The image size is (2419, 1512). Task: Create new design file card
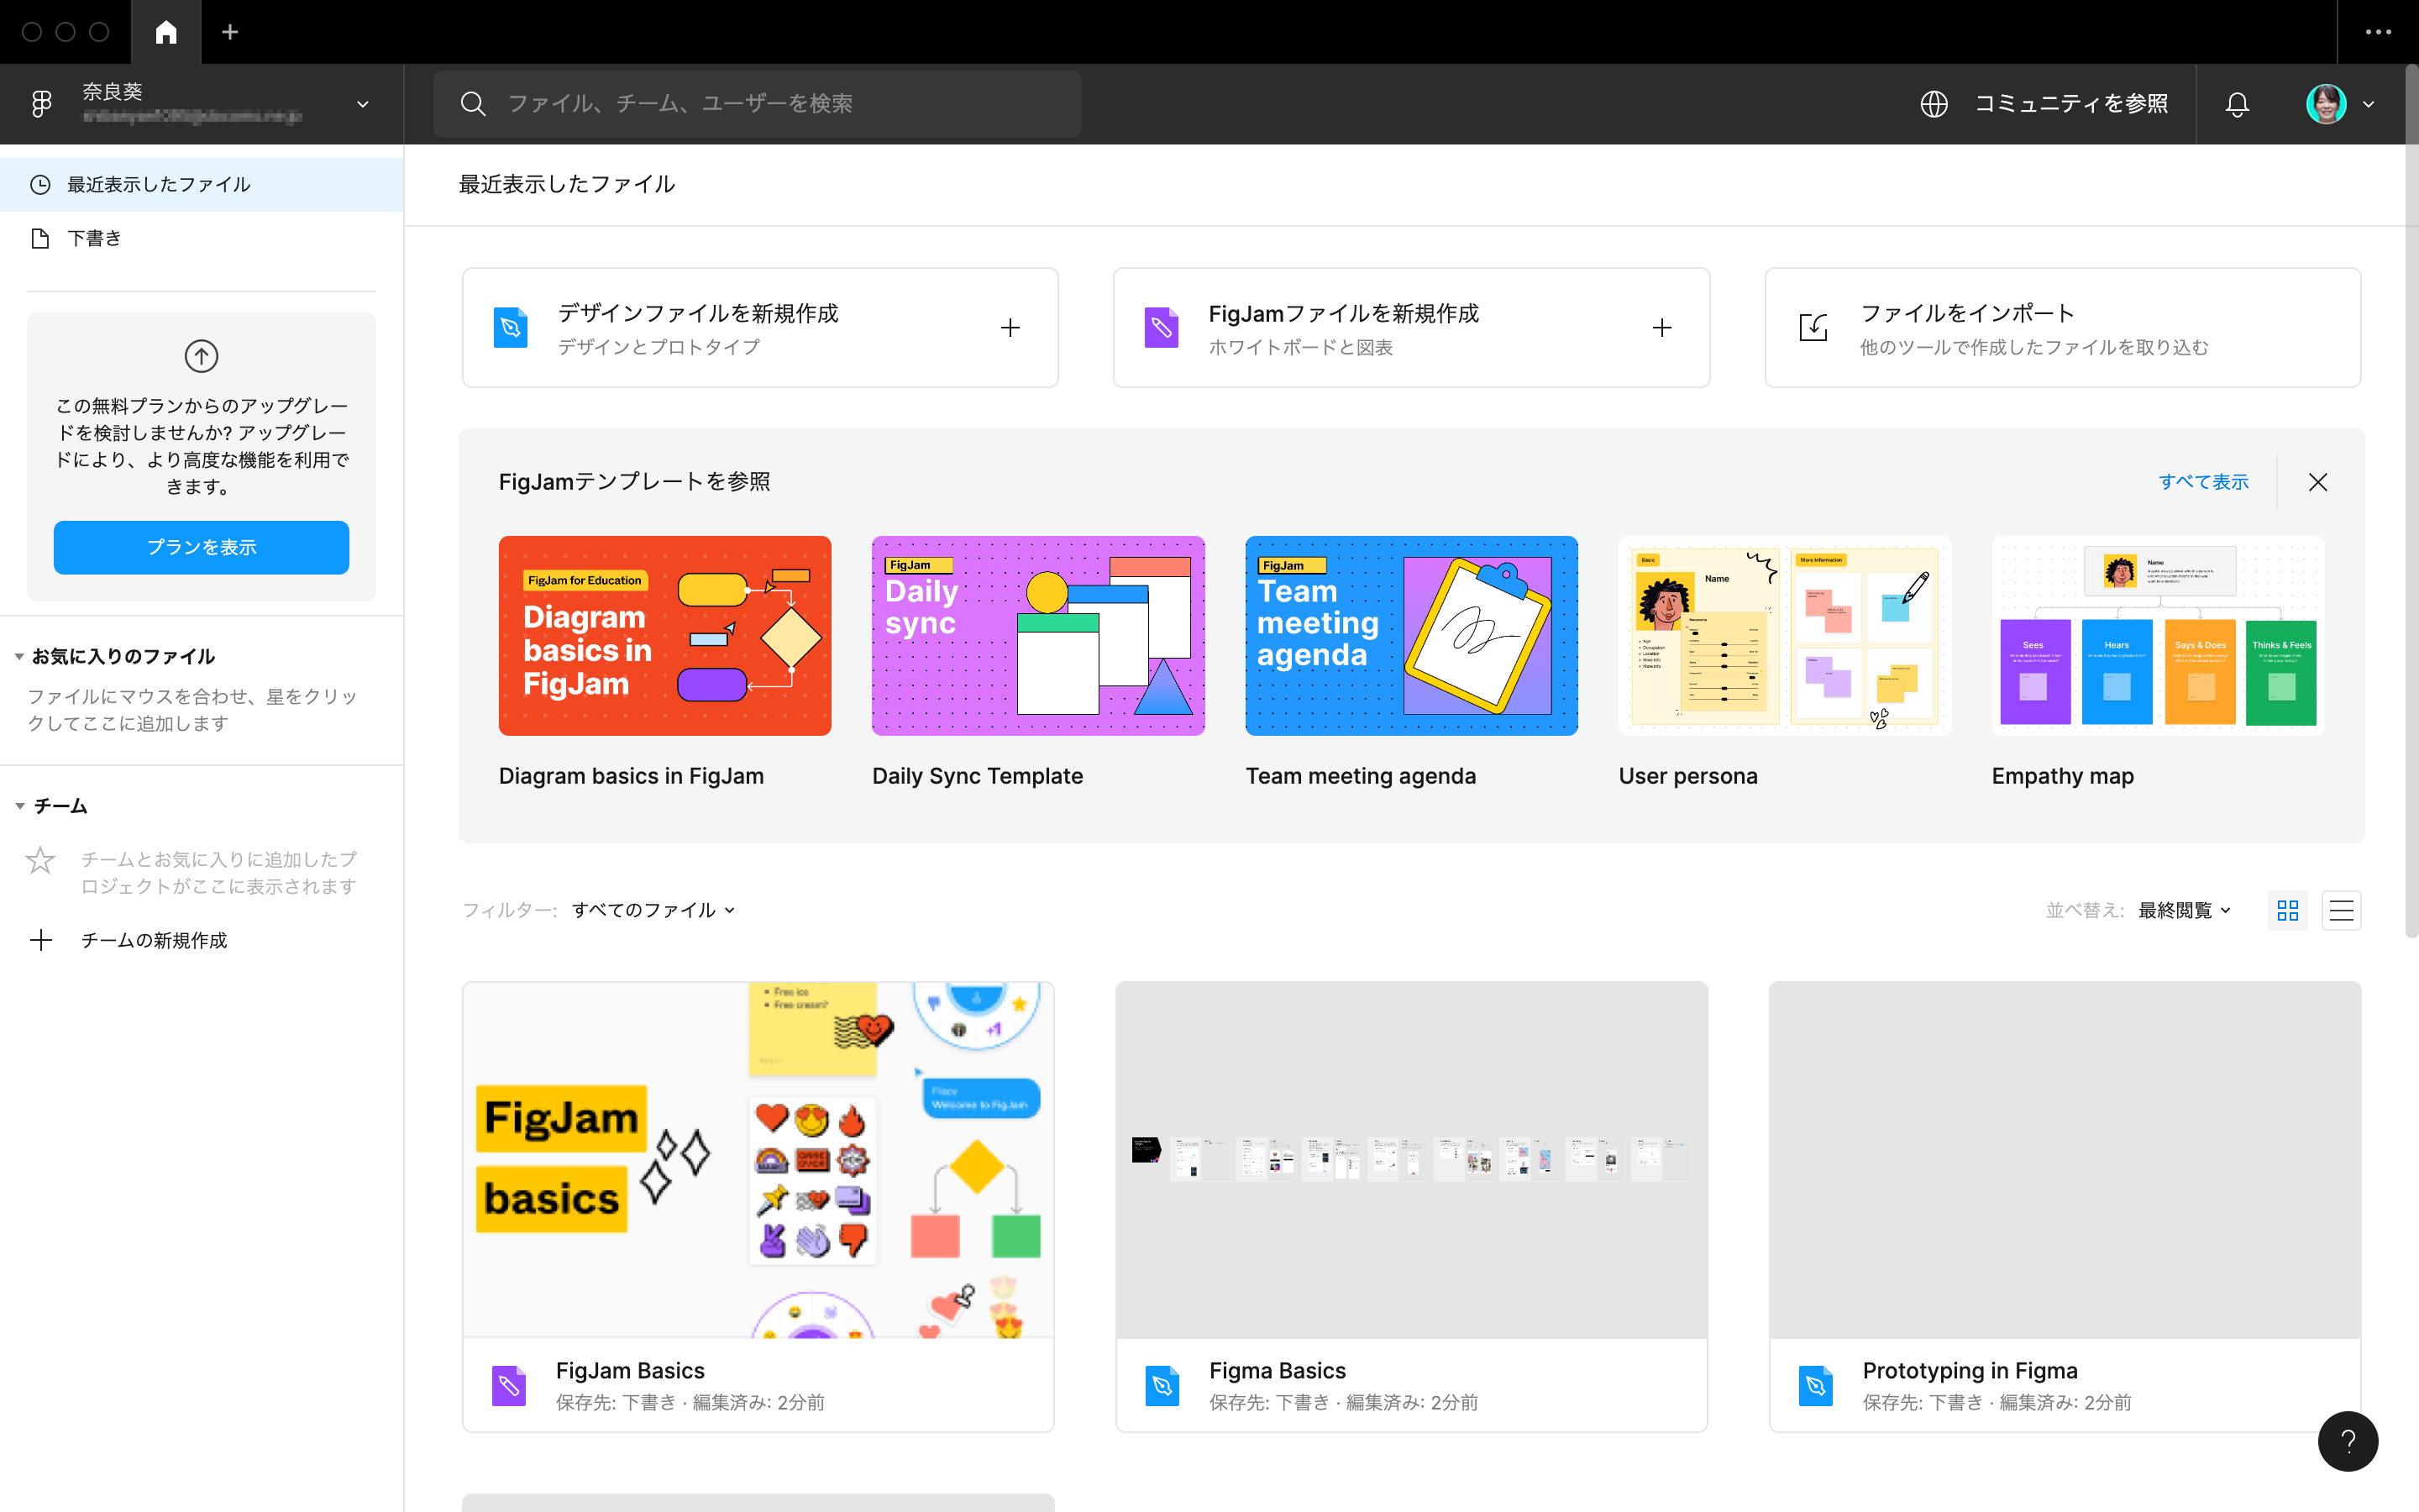pyautogui.click(x=759, y=327)
